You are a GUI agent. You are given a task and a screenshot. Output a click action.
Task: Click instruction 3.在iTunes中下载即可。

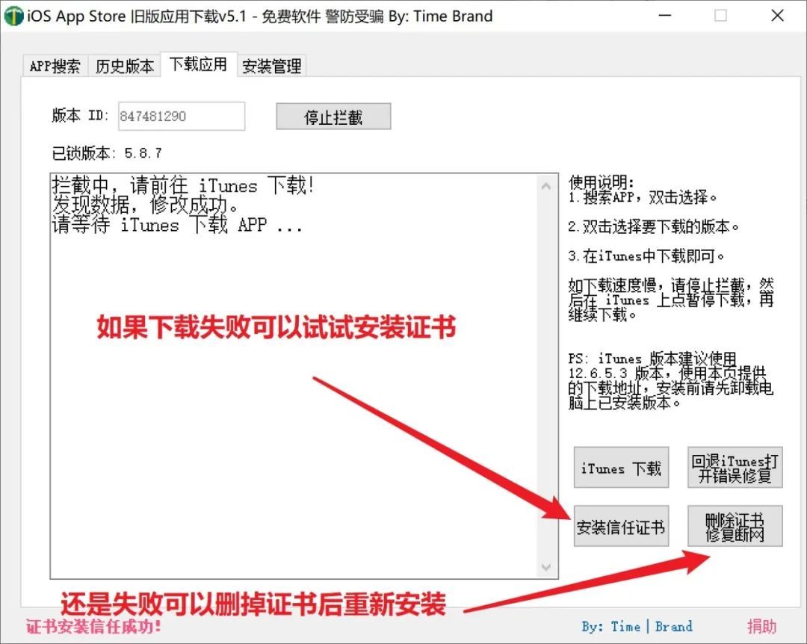click(646, 256)
